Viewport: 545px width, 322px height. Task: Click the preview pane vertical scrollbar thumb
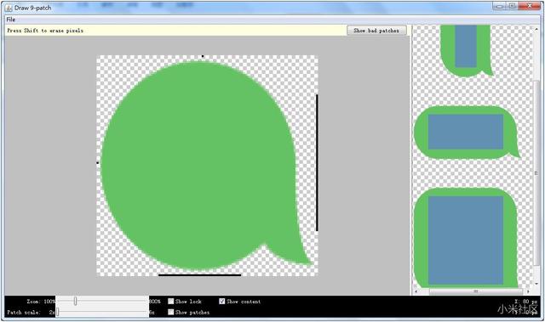pyautogui.click(x=537, y=172)
